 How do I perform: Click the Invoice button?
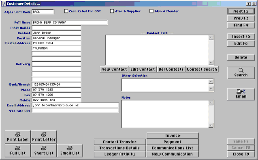pos(173,136)
